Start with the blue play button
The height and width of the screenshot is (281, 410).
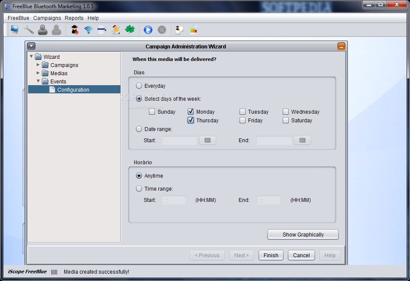(x=148, y=29)
